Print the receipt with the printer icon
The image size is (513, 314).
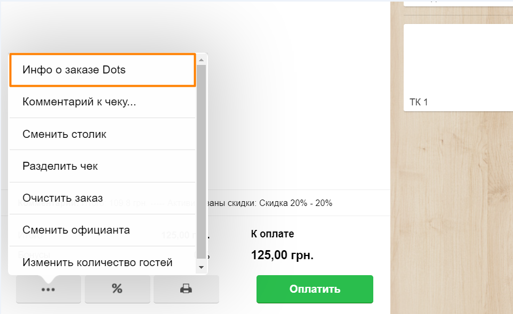(x=186, y=289)
